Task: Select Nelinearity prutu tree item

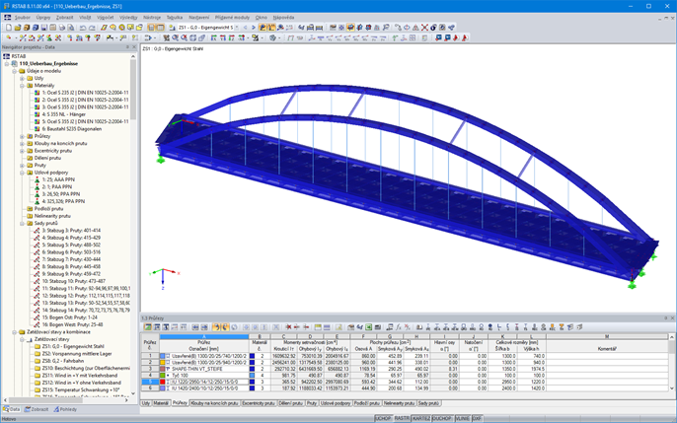Action: (52, 216)
